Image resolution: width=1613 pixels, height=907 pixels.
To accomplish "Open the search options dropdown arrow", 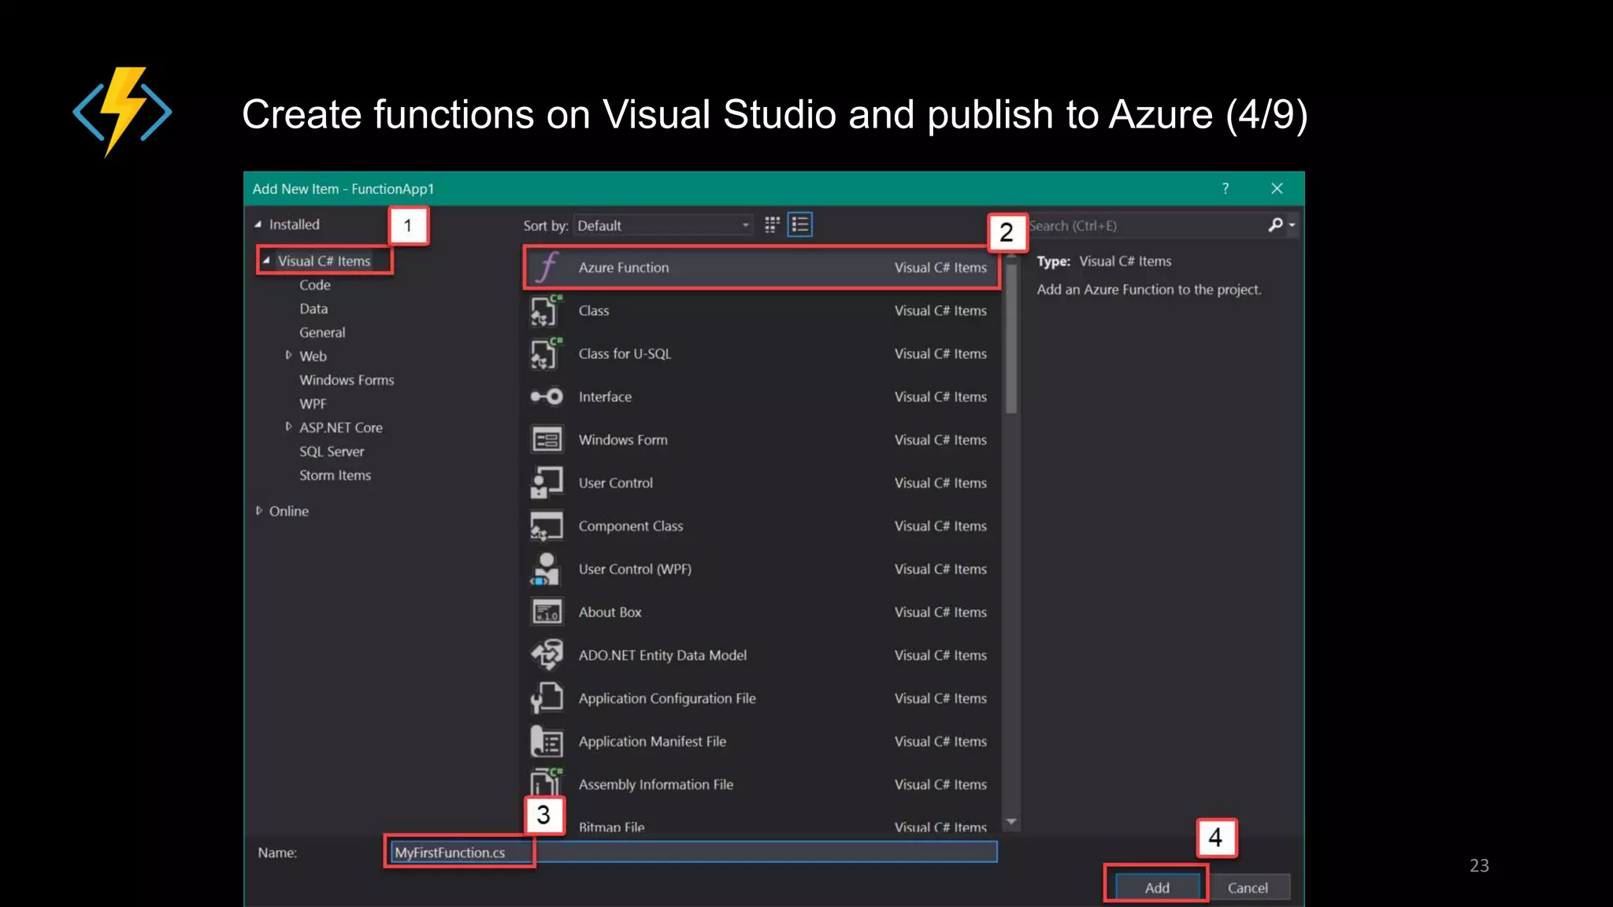I will tap(1292, 226).
